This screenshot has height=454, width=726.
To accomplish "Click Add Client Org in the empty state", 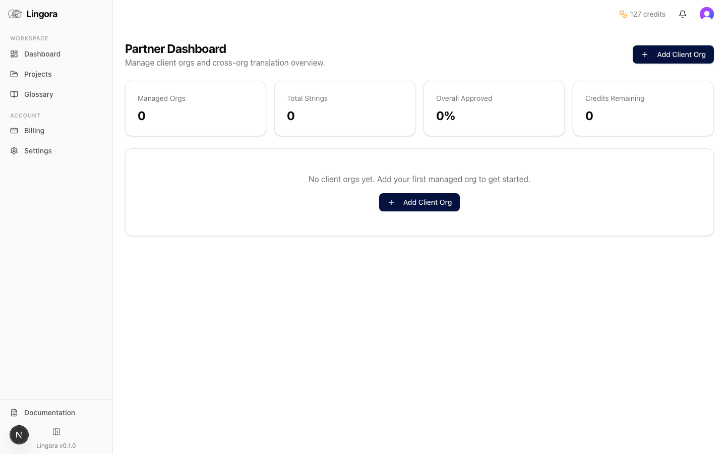I will (419, 202).
